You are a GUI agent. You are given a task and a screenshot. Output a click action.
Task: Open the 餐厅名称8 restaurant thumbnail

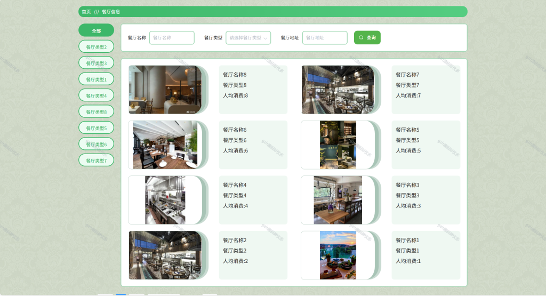click(165, 90)
